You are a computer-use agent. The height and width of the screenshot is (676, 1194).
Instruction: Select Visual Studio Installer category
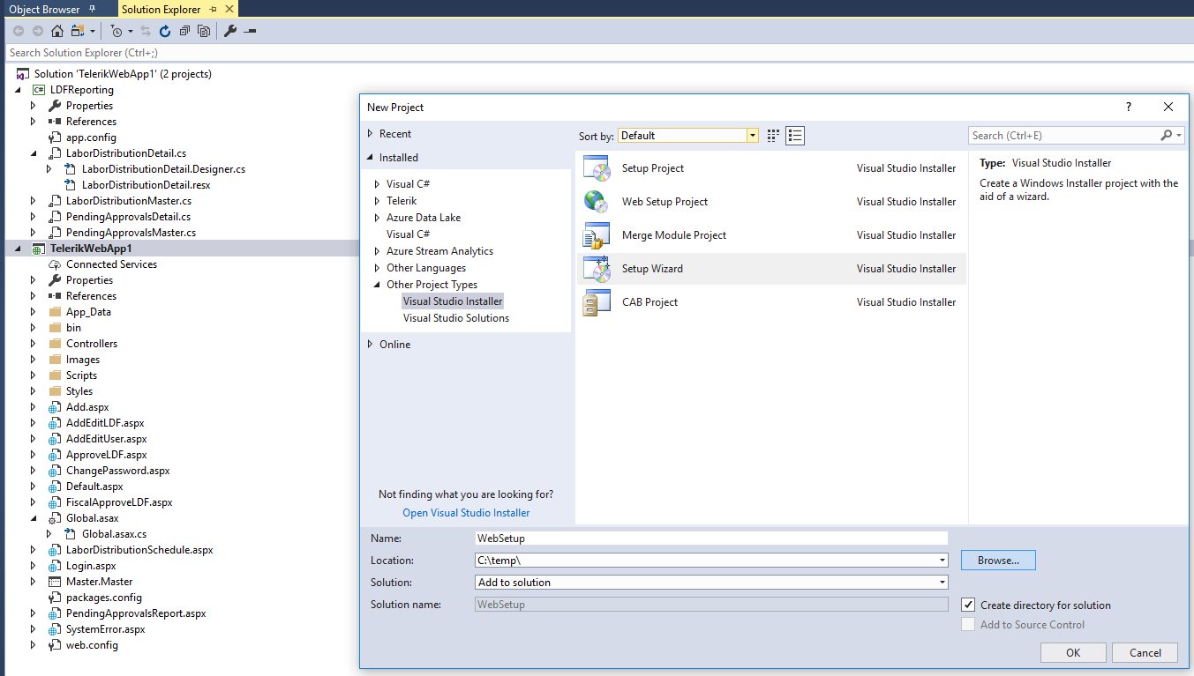pos(453,301)
